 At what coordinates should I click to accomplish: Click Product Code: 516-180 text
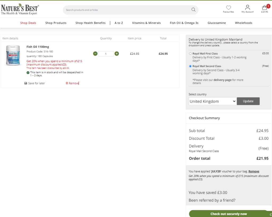(x=40, y=52)
